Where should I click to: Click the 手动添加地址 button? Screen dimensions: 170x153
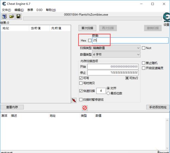[158, 107]
